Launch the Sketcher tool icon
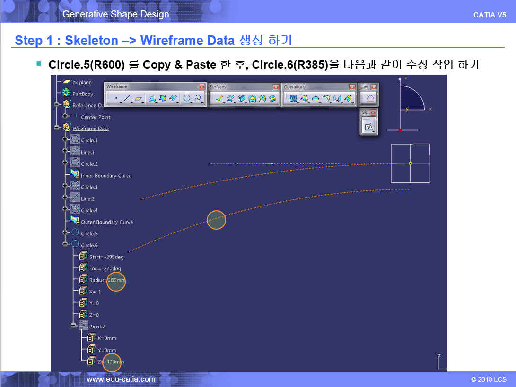 pos(368,126)
